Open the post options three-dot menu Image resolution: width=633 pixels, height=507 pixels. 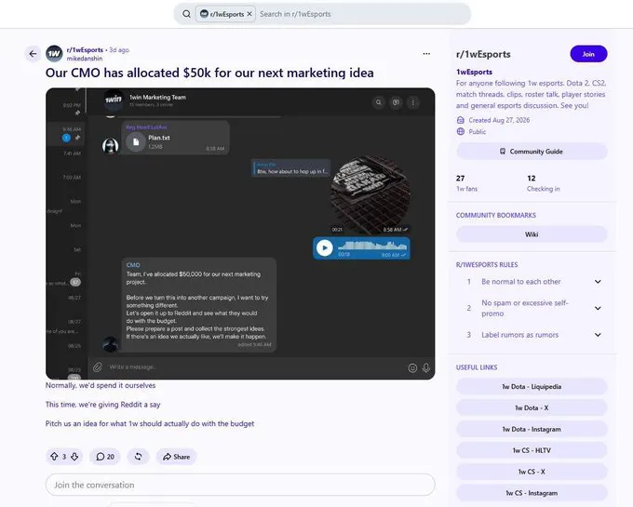tap(426, 54)
